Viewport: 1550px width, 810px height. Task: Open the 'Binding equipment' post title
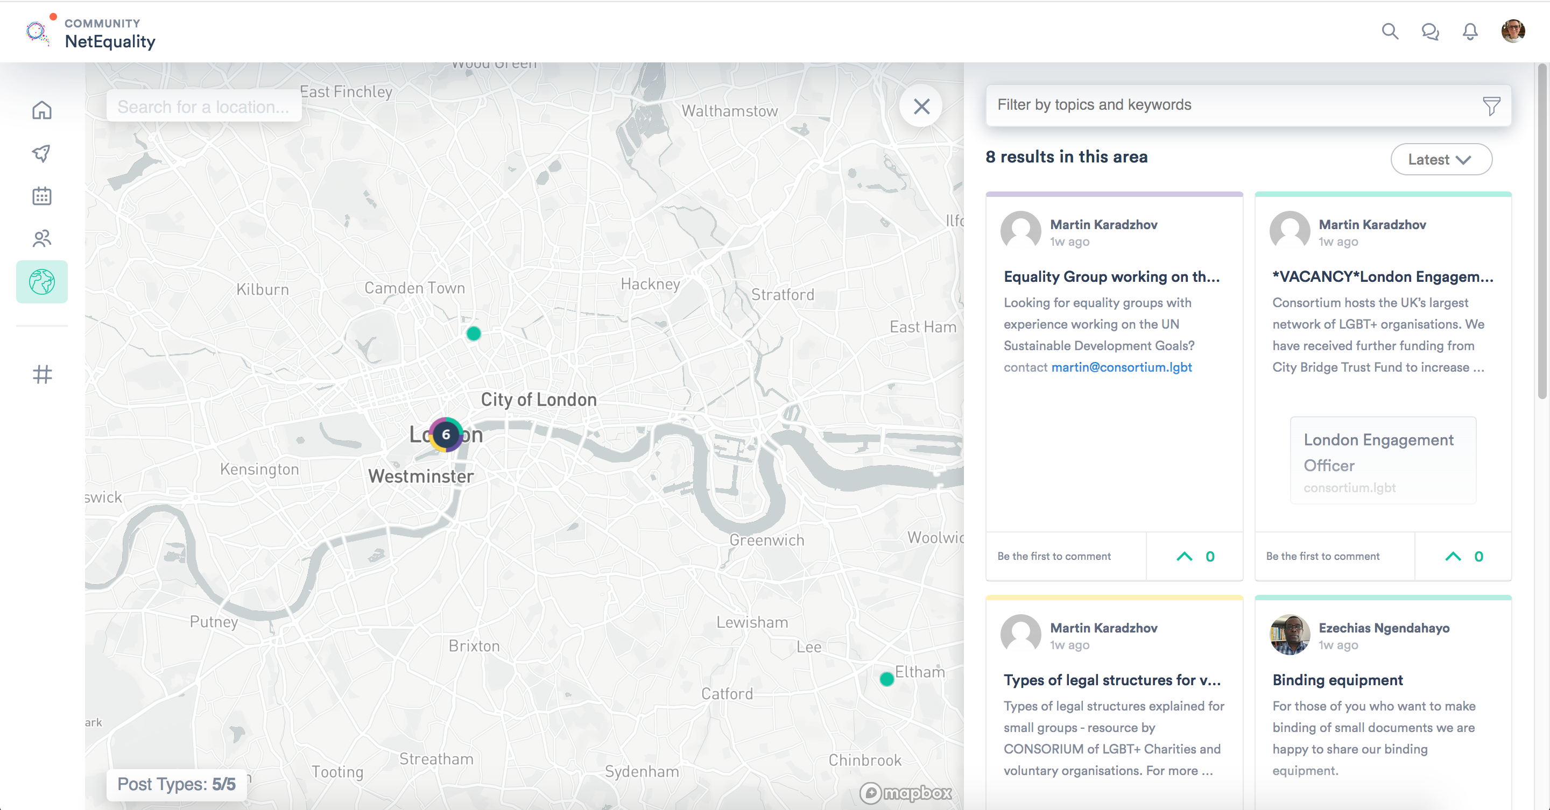1337,680
